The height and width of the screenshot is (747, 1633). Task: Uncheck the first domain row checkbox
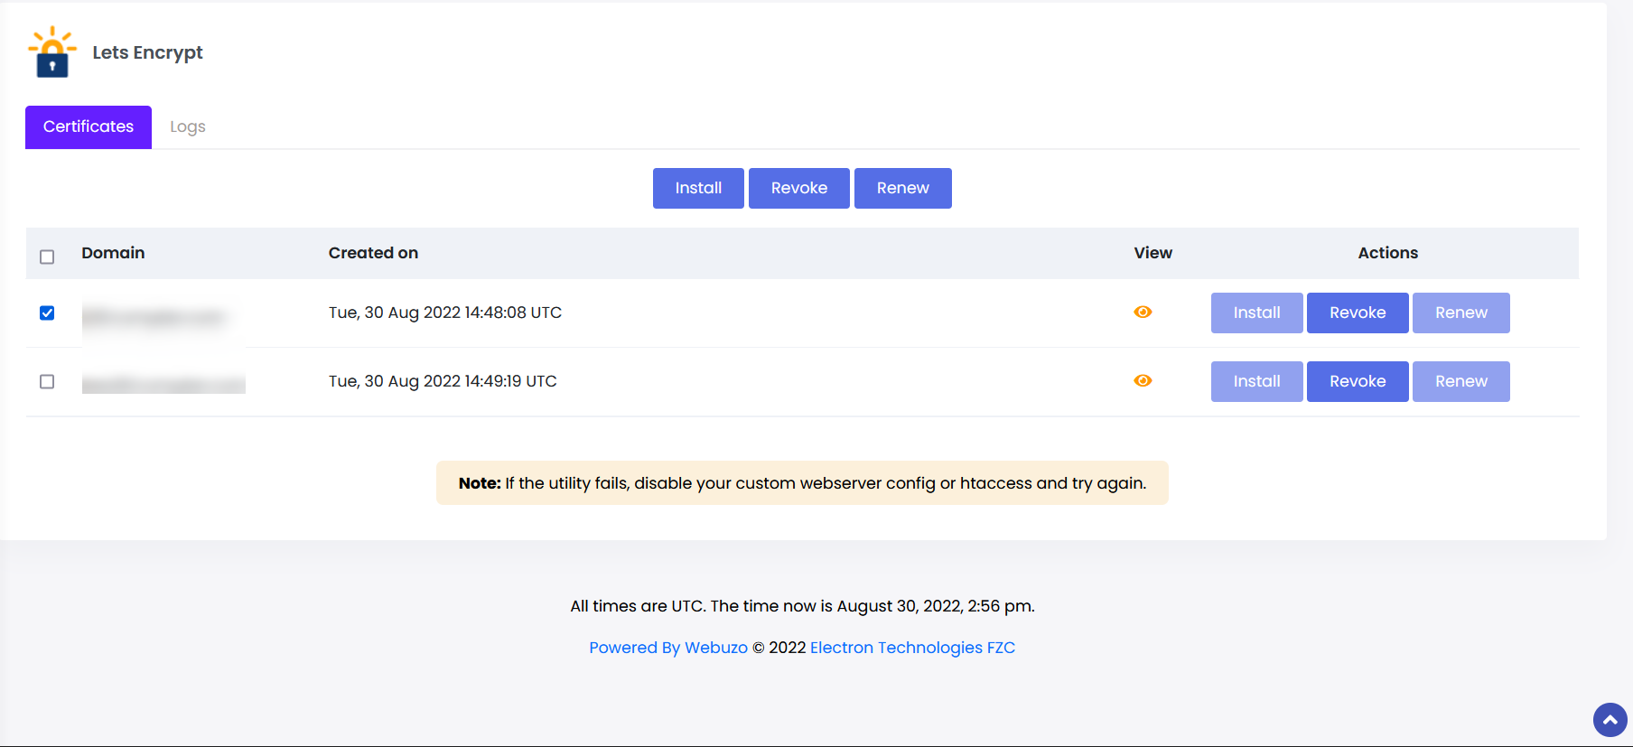[x=47, y=313]
